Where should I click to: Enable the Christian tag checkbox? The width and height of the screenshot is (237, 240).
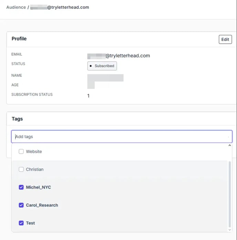(21, 169)
